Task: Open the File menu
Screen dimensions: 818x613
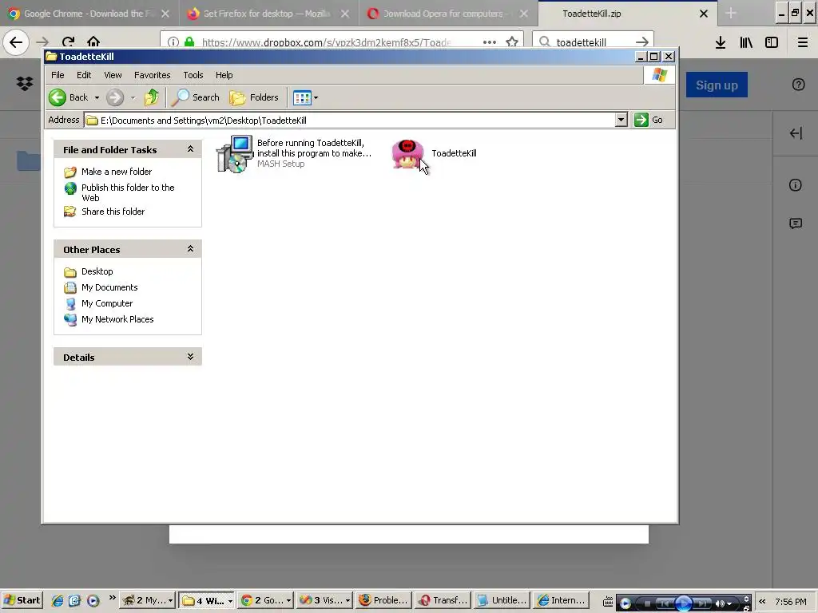Action: [x=58, y=75]
